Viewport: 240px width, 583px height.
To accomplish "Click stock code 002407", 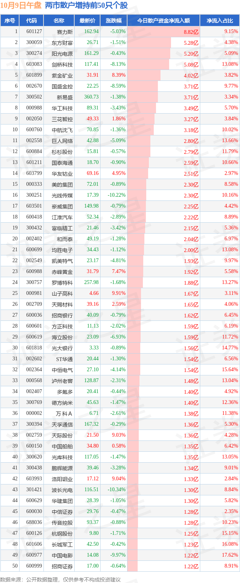I will click(x=34, y=392).
